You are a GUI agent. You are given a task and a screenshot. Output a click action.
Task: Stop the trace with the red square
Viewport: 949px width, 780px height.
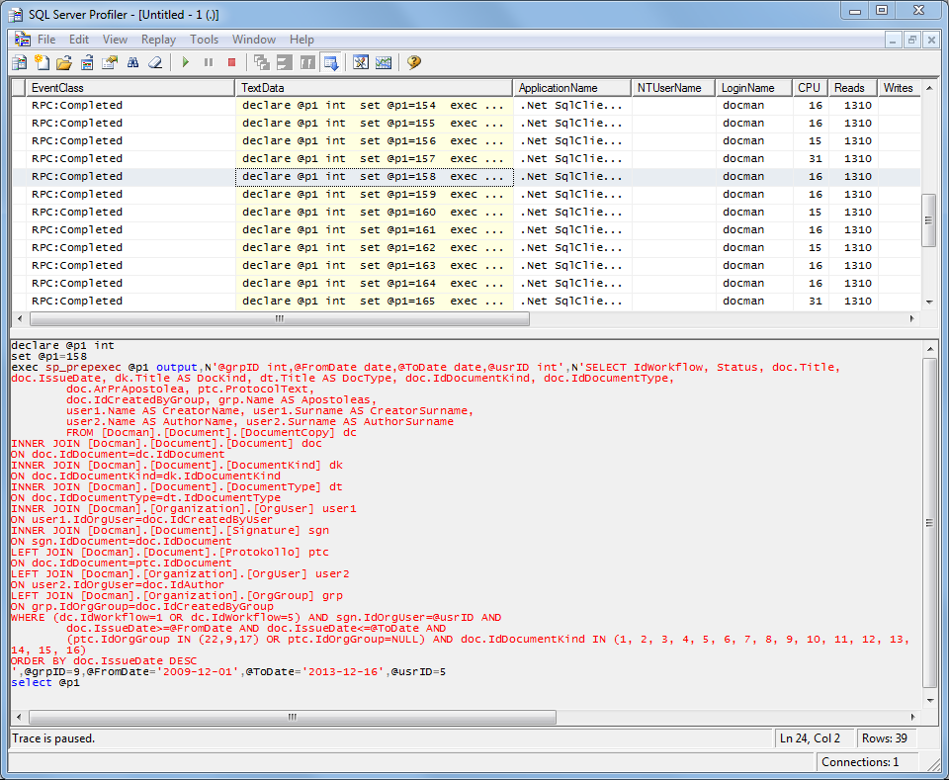(x=231, y=62)
